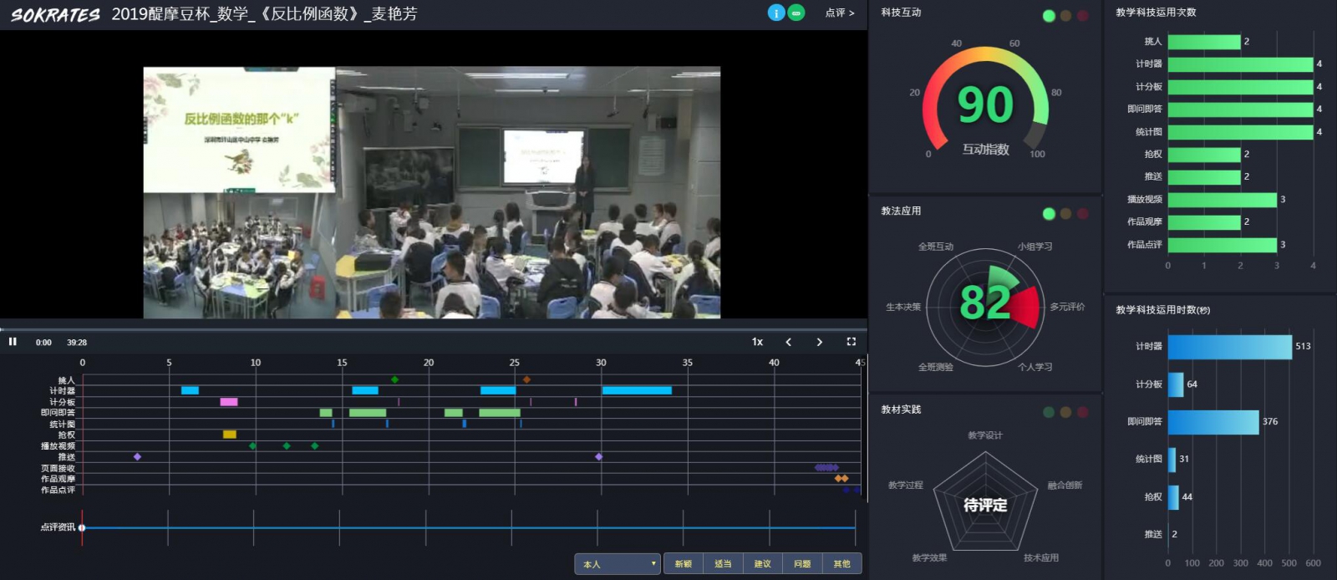Pause the lesson video playback
The image size is (1337, 580).
(13, 342)
